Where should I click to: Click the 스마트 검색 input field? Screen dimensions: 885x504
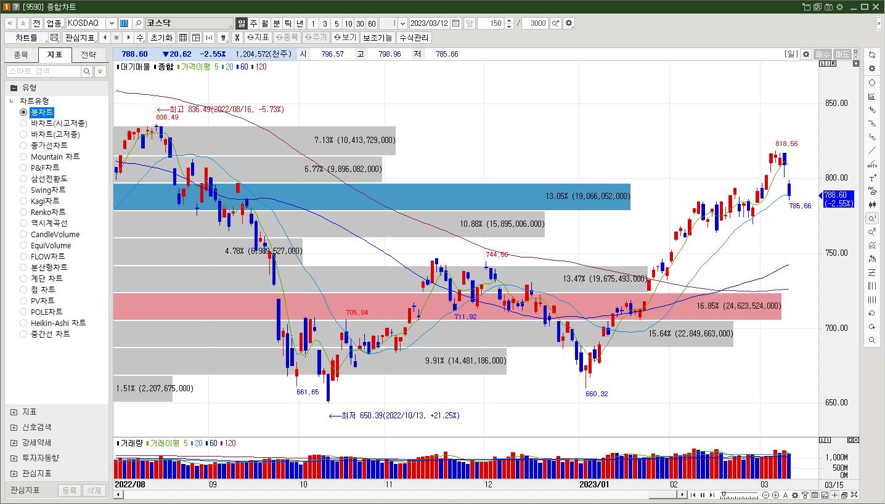point(44,71)
